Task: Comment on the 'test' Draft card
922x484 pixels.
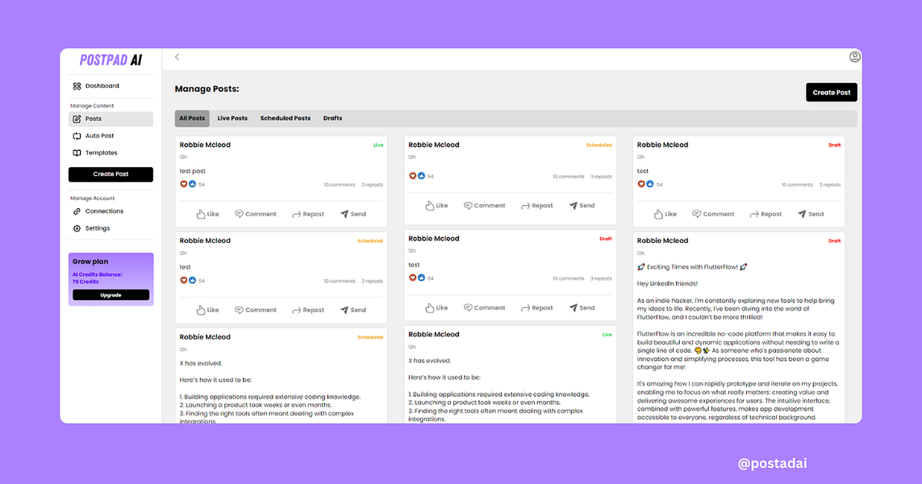Action: pyautogui.click(x=484, y=307)
